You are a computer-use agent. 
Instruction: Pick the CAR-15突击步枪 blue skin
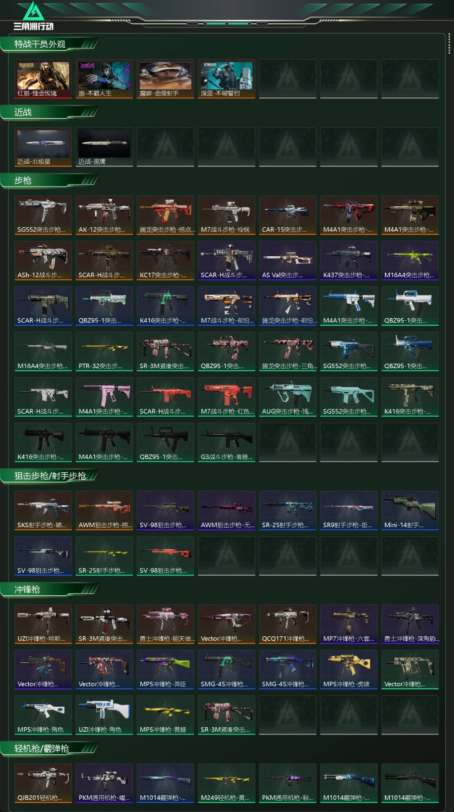point(288,215)
